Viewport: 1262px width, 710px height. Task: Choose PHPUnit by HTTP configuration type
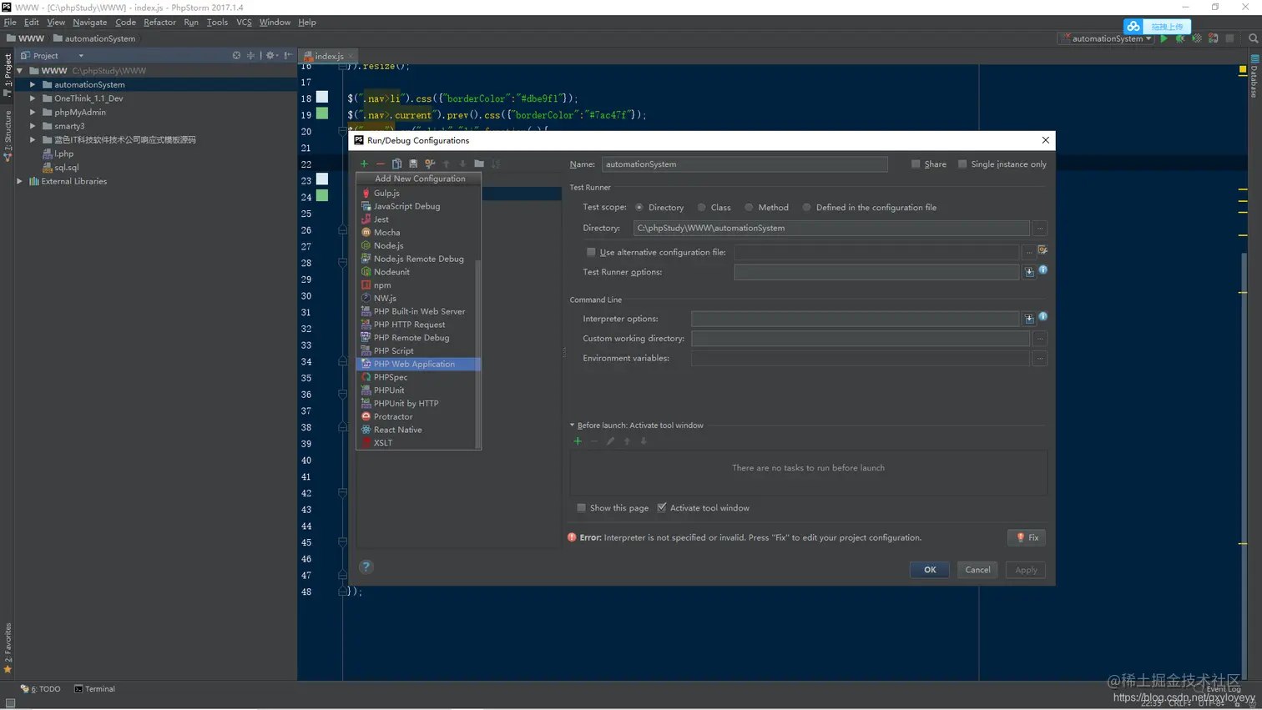click(x=417, y=403)
